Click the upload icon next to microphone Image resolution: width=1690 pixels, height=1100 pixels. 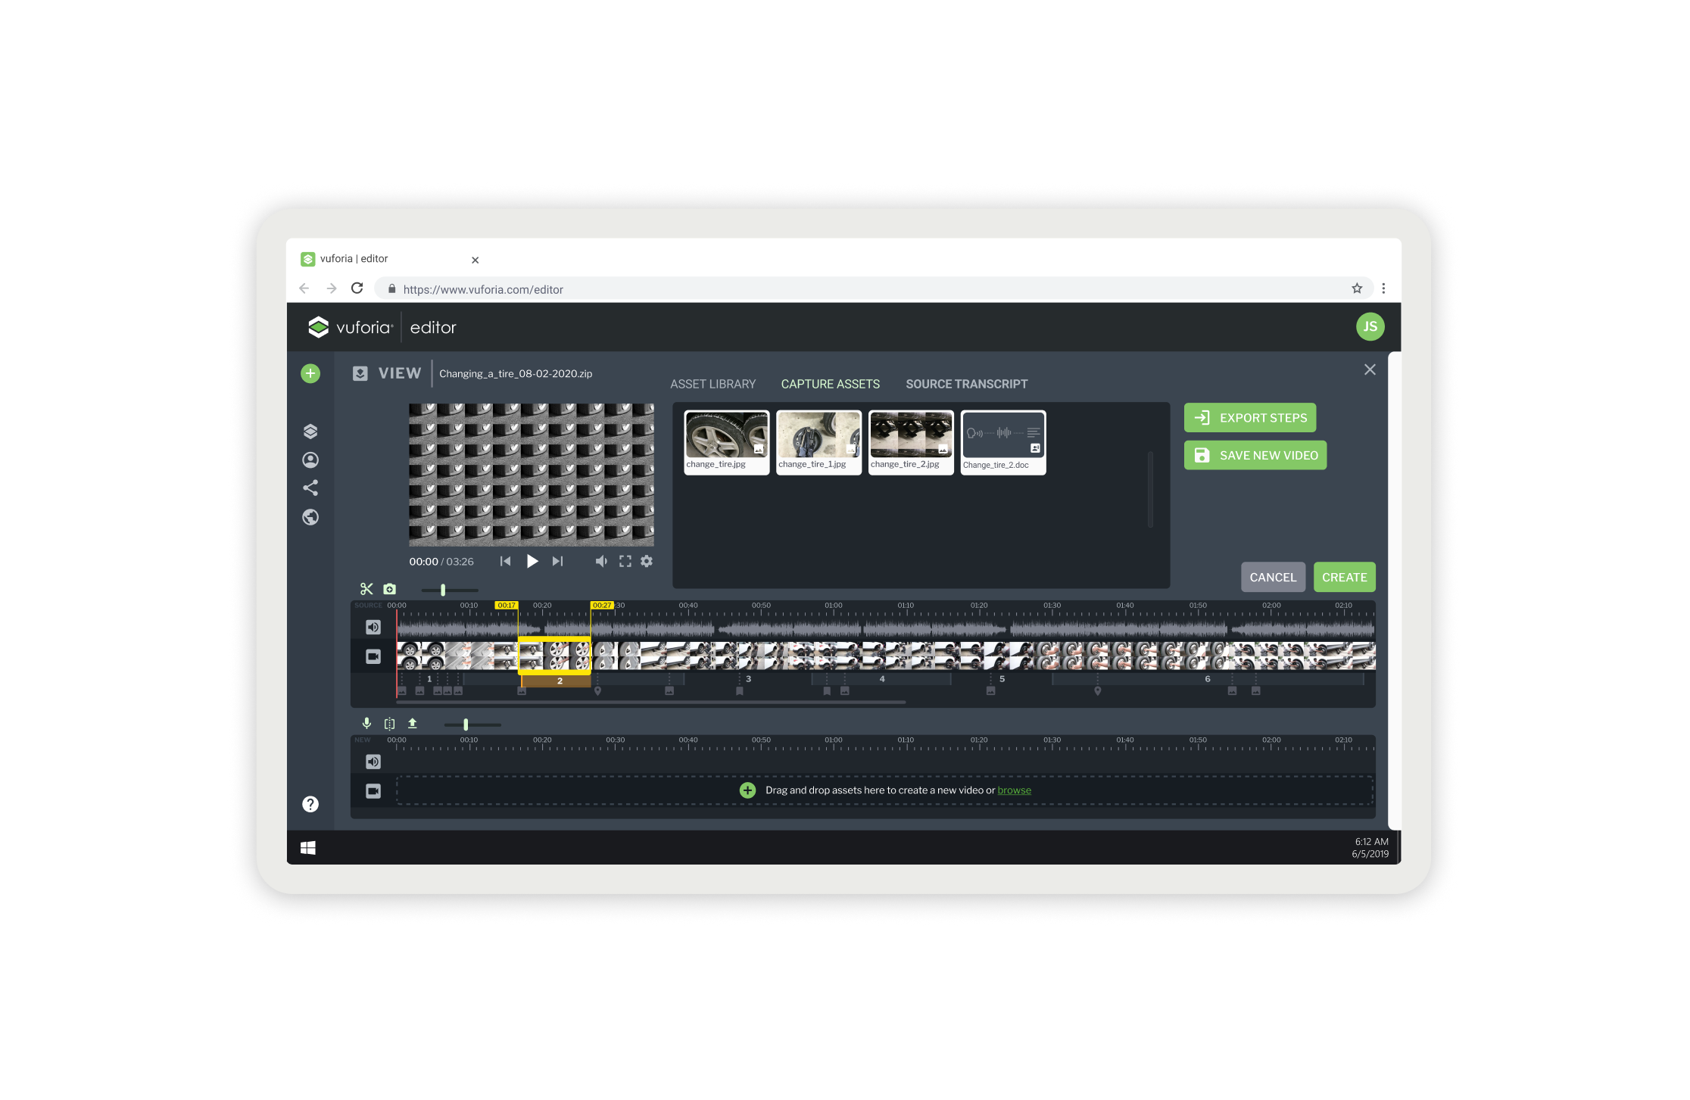[413, 724]
